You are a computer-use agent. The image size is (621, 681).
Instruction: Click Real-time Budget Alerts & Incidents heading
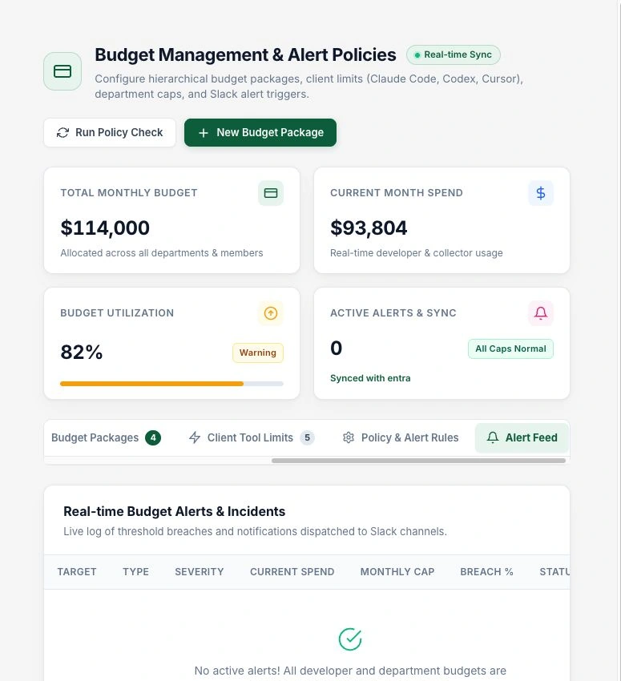(x=174, y=511)
